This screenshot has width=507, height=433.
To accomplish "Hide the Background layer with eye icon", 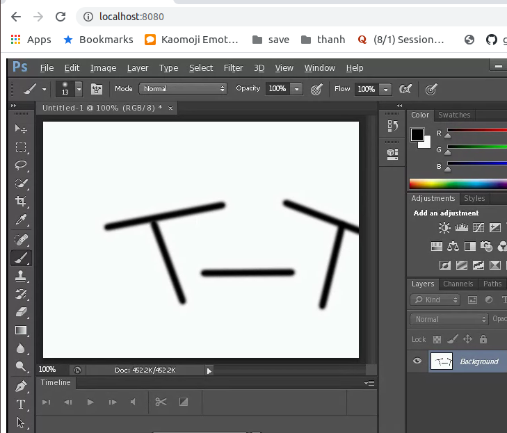I will 417,361.
